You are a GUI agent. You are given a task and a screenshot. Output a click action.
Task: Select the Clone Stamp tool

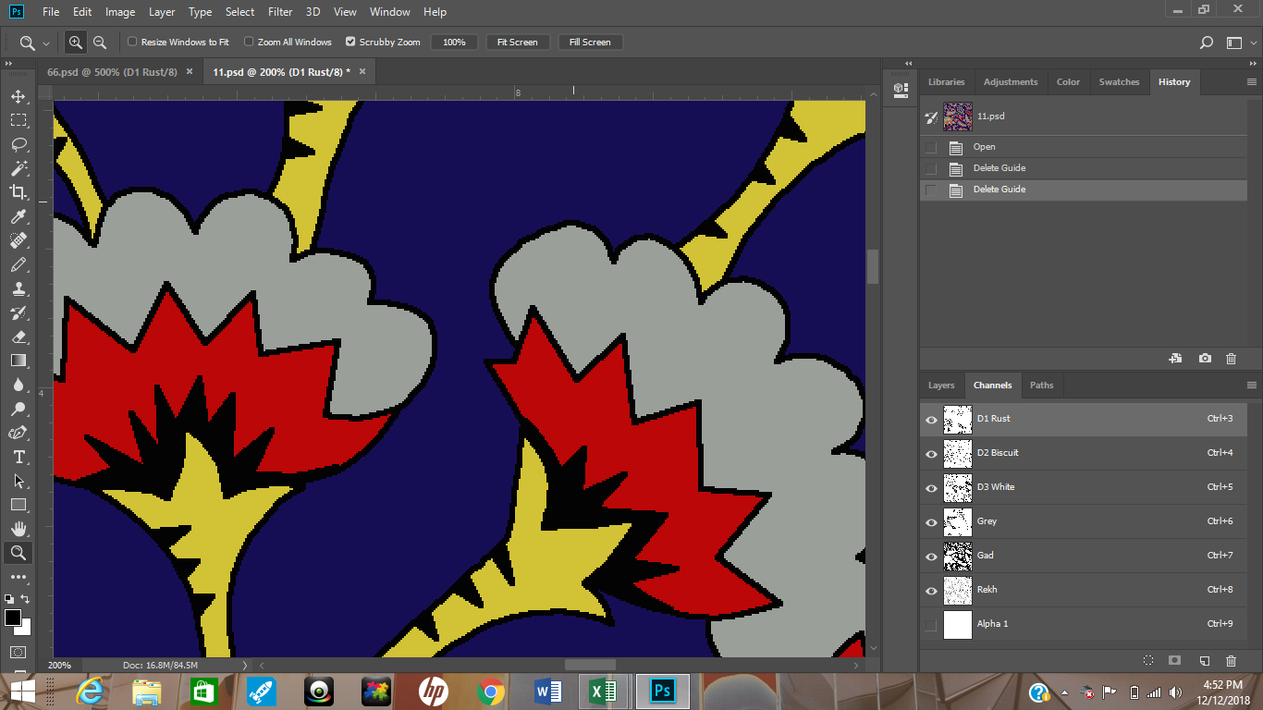(x=18, y=288)
